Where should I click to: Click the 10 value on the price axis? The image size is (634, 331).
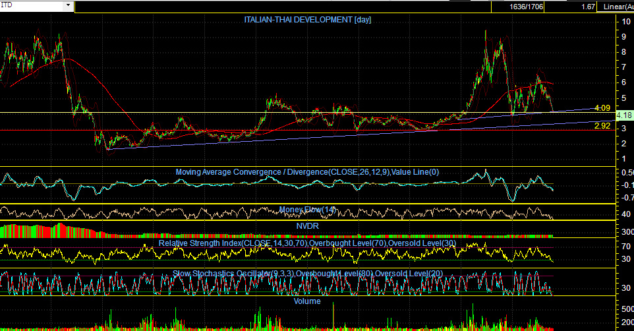pyautogui.click(x=625, y=22)
